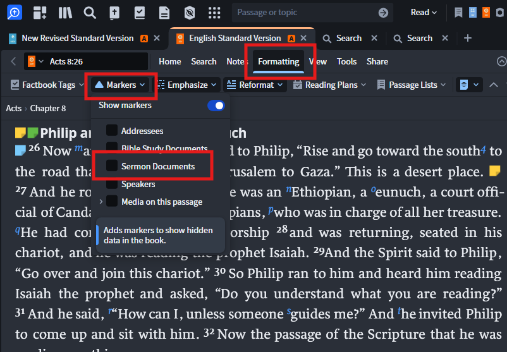Click the gray hexagon shortcut icon
This screenshot has width=507, height=352.
tap(500, 12)
